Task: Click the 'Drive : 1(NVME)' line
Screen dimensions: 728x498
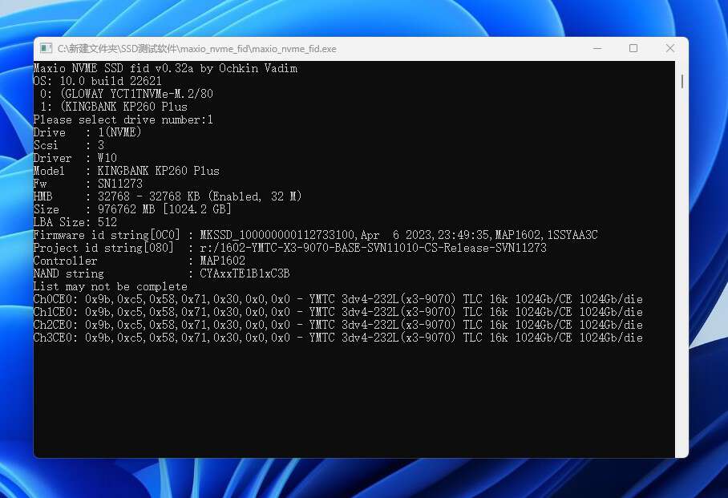Action: (87, 132)
